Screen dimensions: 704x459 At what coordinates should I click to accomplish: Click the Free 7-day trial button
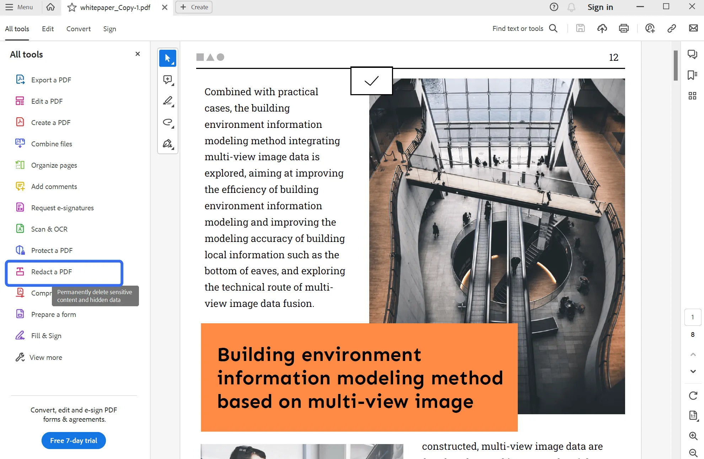click(x=74, y=441)
